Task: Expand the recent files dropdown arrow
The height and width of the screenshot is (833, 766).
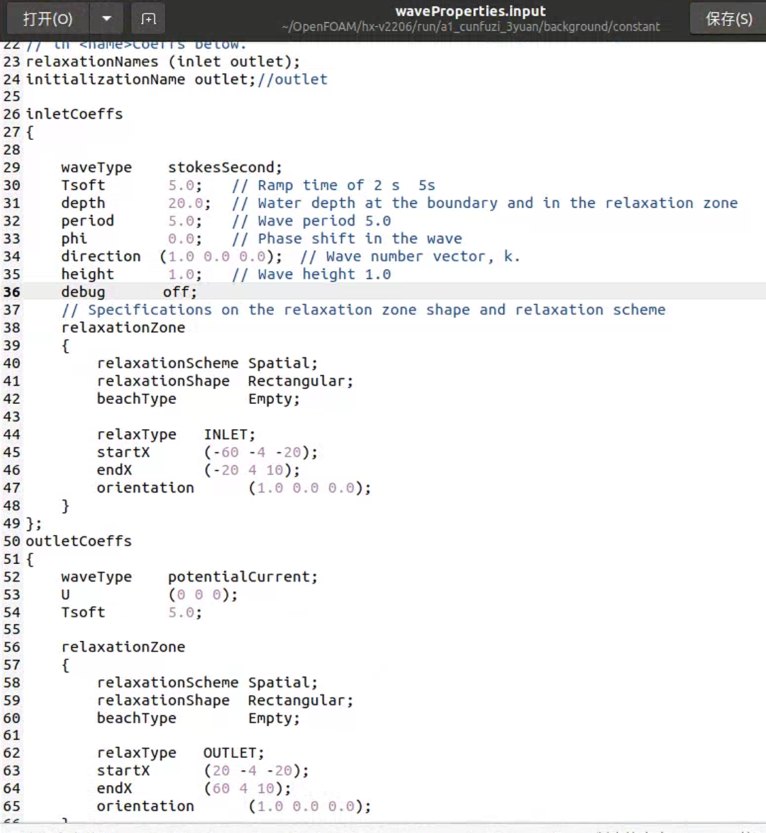Action: click(107, 19)
